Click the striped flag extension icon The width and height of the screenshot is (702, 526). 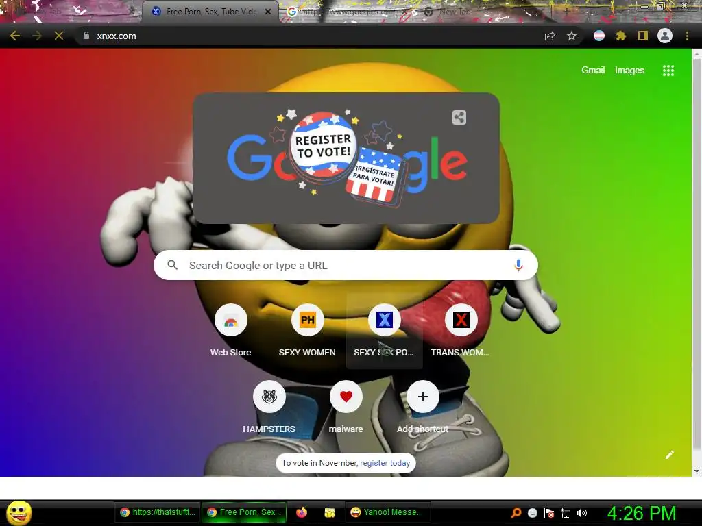[599, 36]
